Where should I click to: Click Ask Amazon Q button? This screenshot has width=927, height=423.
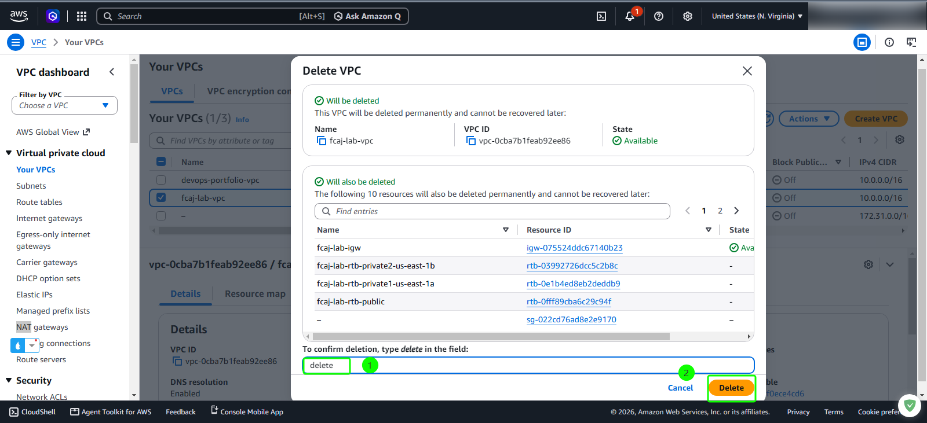367,16
